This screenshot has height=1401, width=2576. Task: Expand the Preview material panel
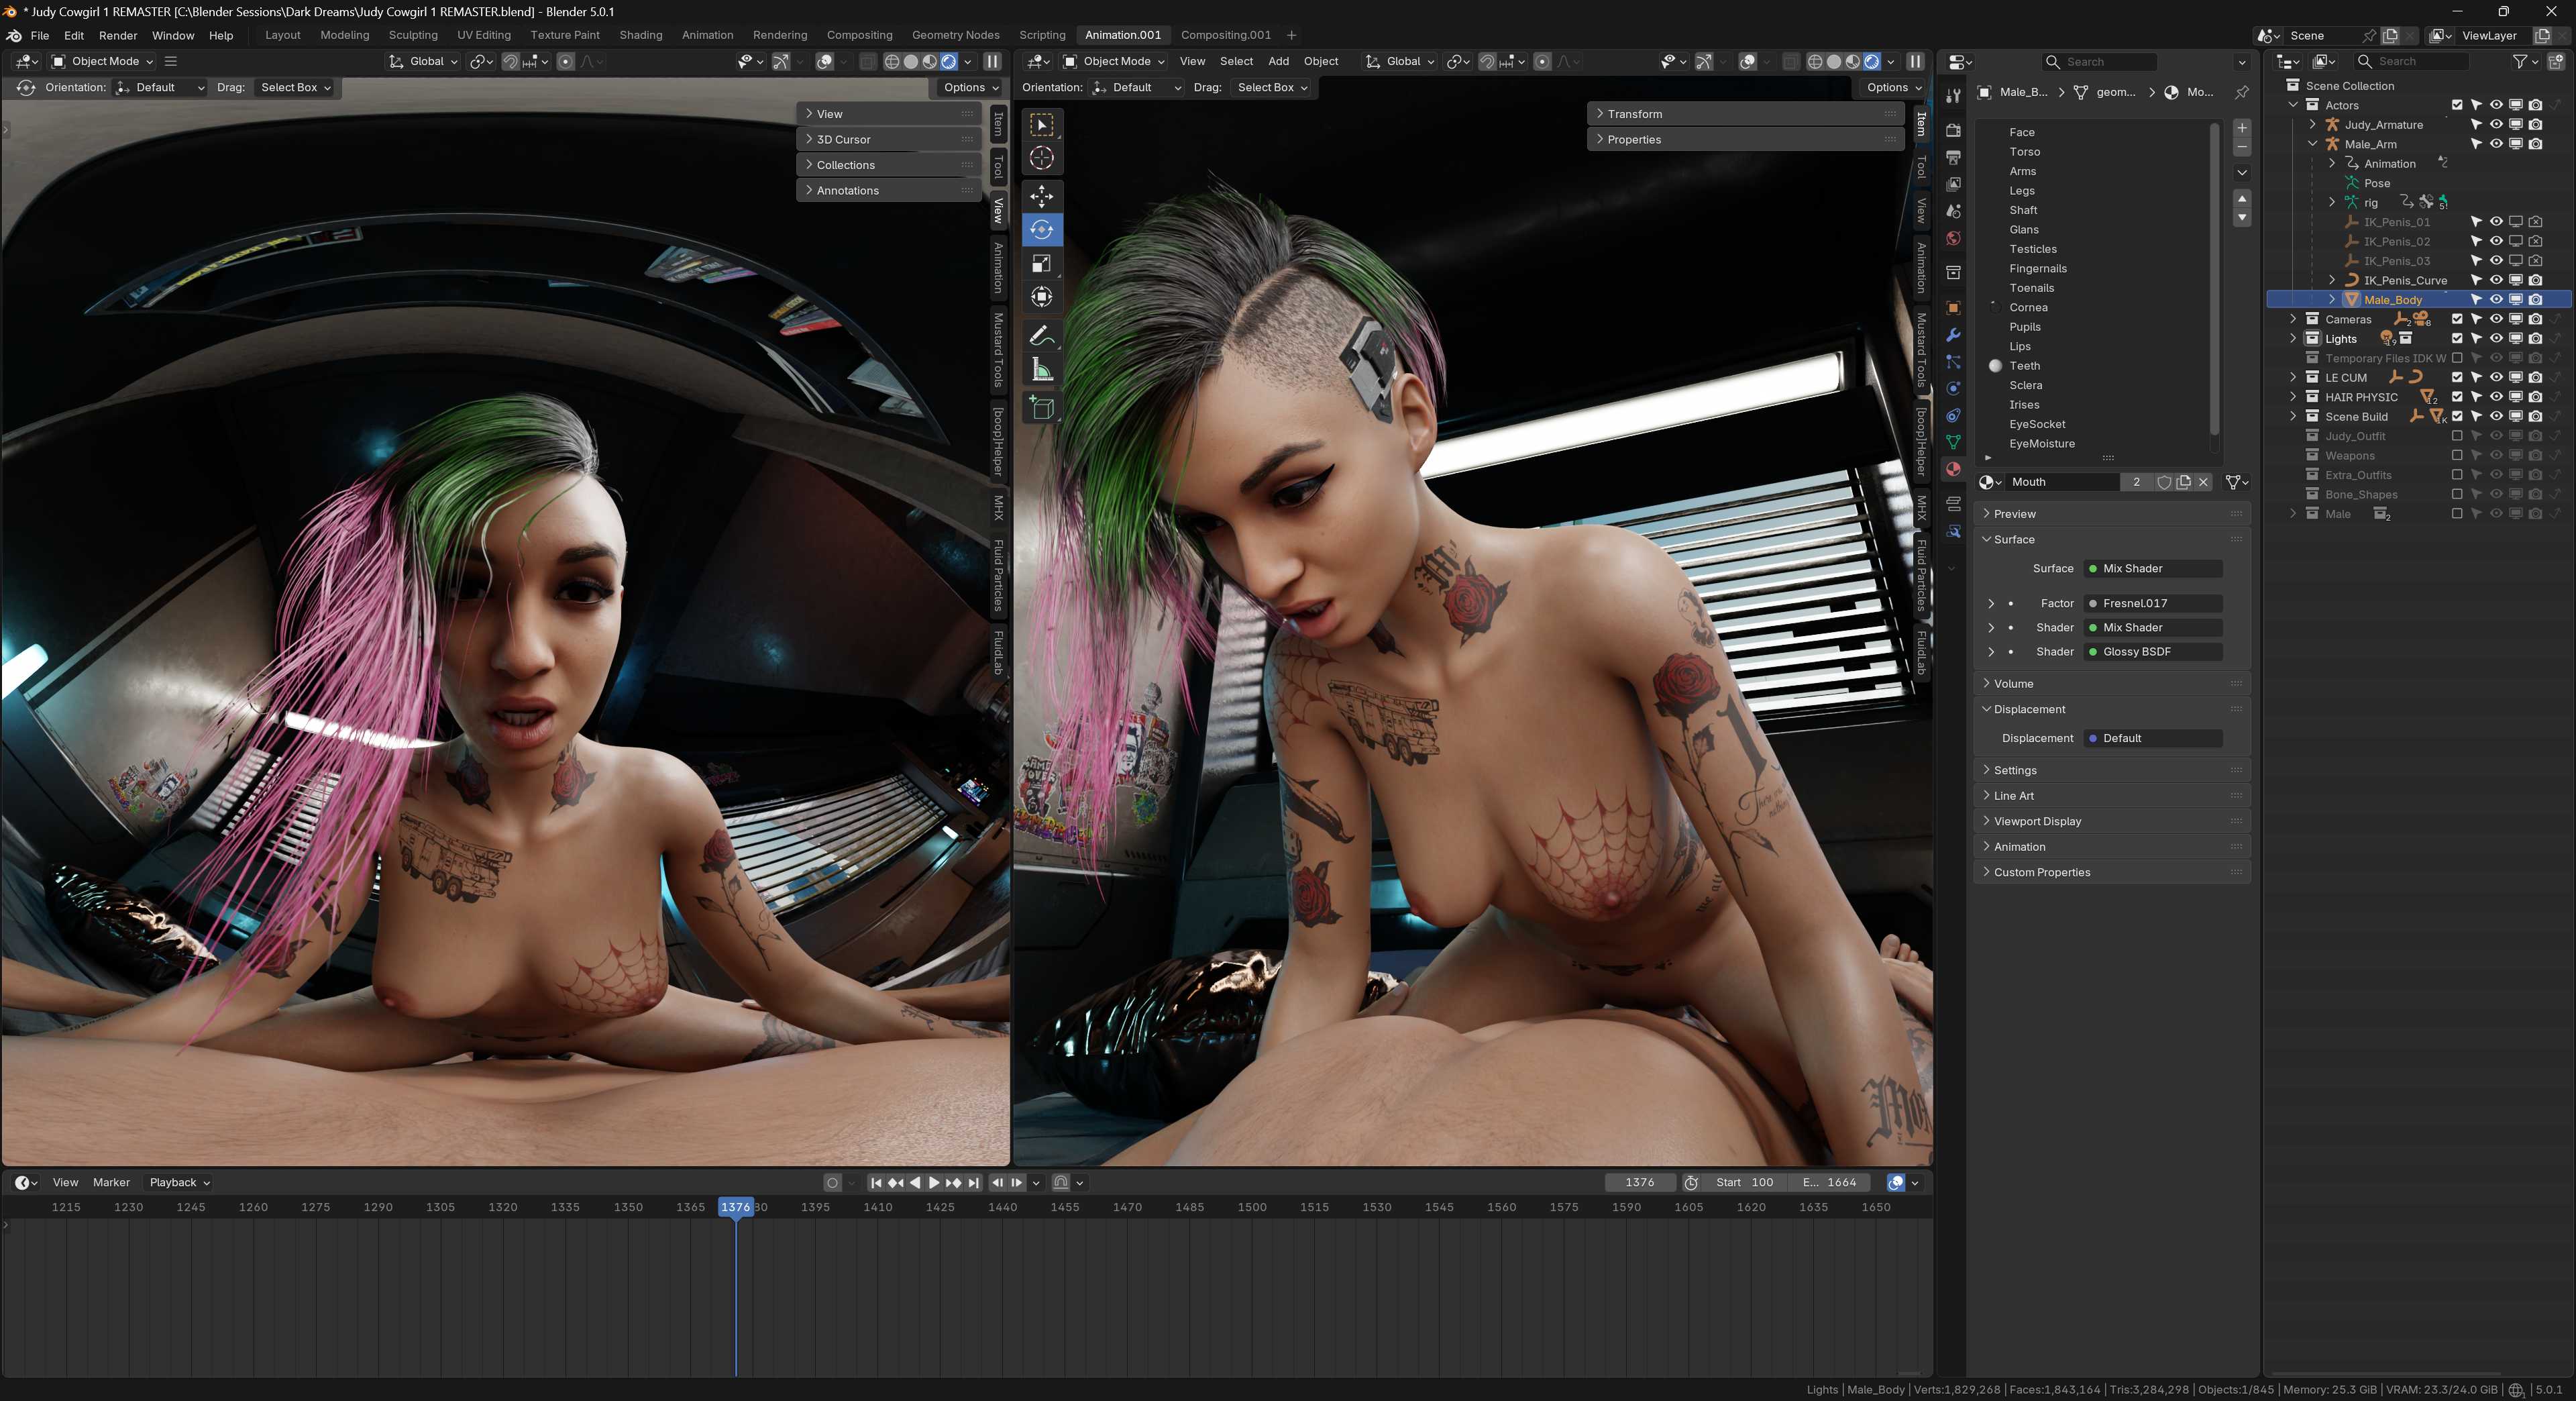tap(2112, 514)
